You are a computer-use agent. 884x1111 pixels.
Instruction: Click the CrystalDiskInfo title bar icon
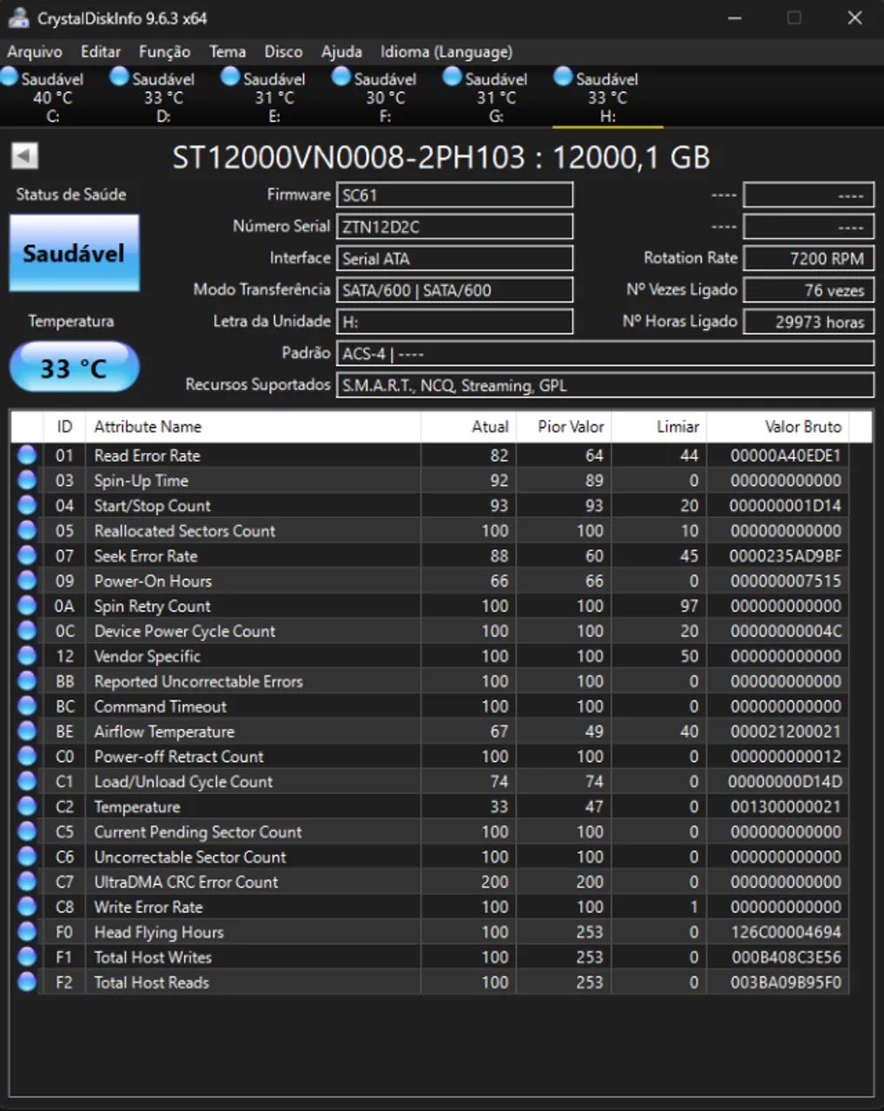tap(18, 17)
